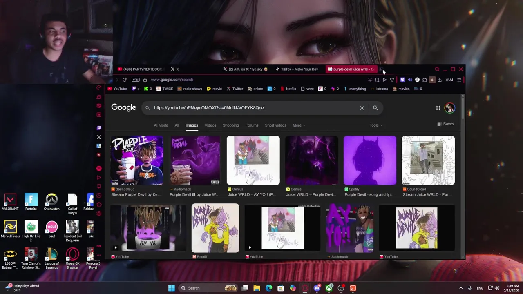Image resolution: width=523 pixels, height=294 pixels.
Task: Open the osu! desktop shortcut
Action: coord(51,229)
